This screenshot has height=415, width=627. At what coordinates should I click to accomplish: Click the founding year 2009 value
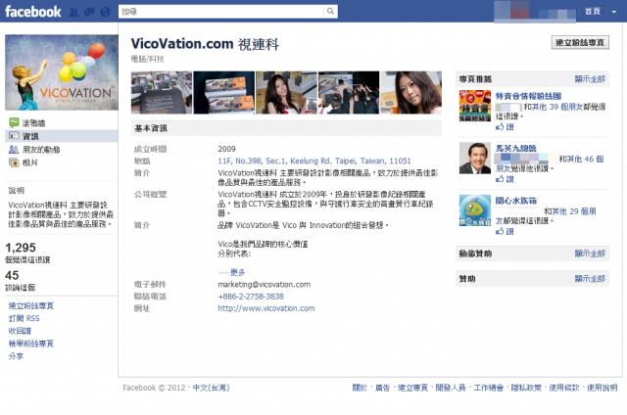[x=226, y=149]
